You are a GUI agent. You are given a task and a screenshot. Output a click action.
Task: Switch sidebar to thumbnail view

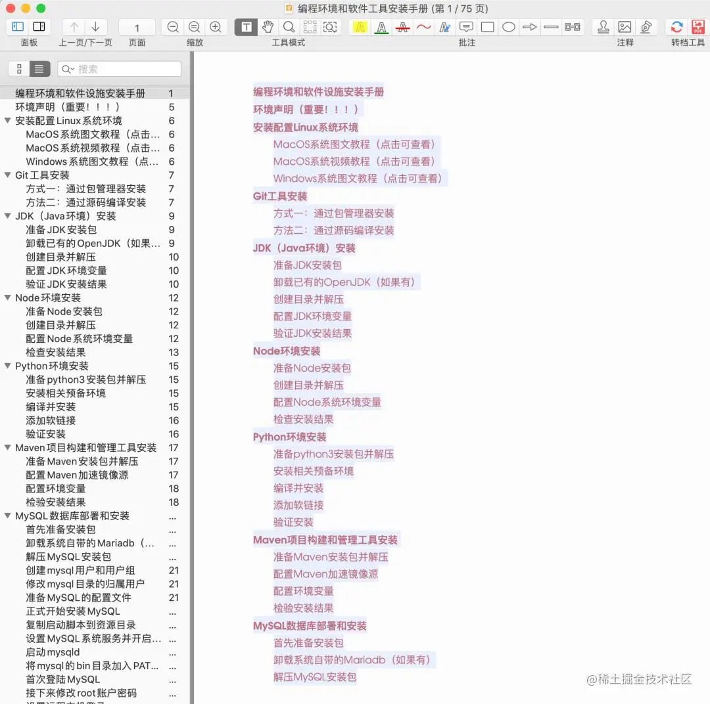point(19,69)
